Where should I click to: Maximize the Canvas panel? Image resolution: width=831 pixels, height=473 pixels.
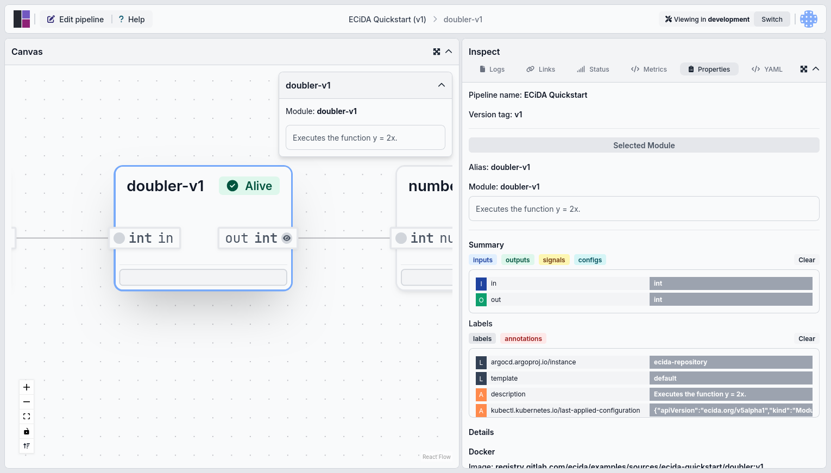pos(437,52)
